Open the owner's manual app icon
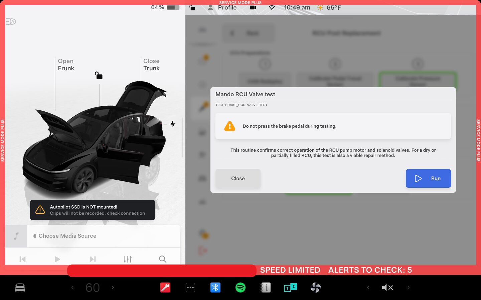The height and width of the screenshot is (300, 481). tap(266, 287)
